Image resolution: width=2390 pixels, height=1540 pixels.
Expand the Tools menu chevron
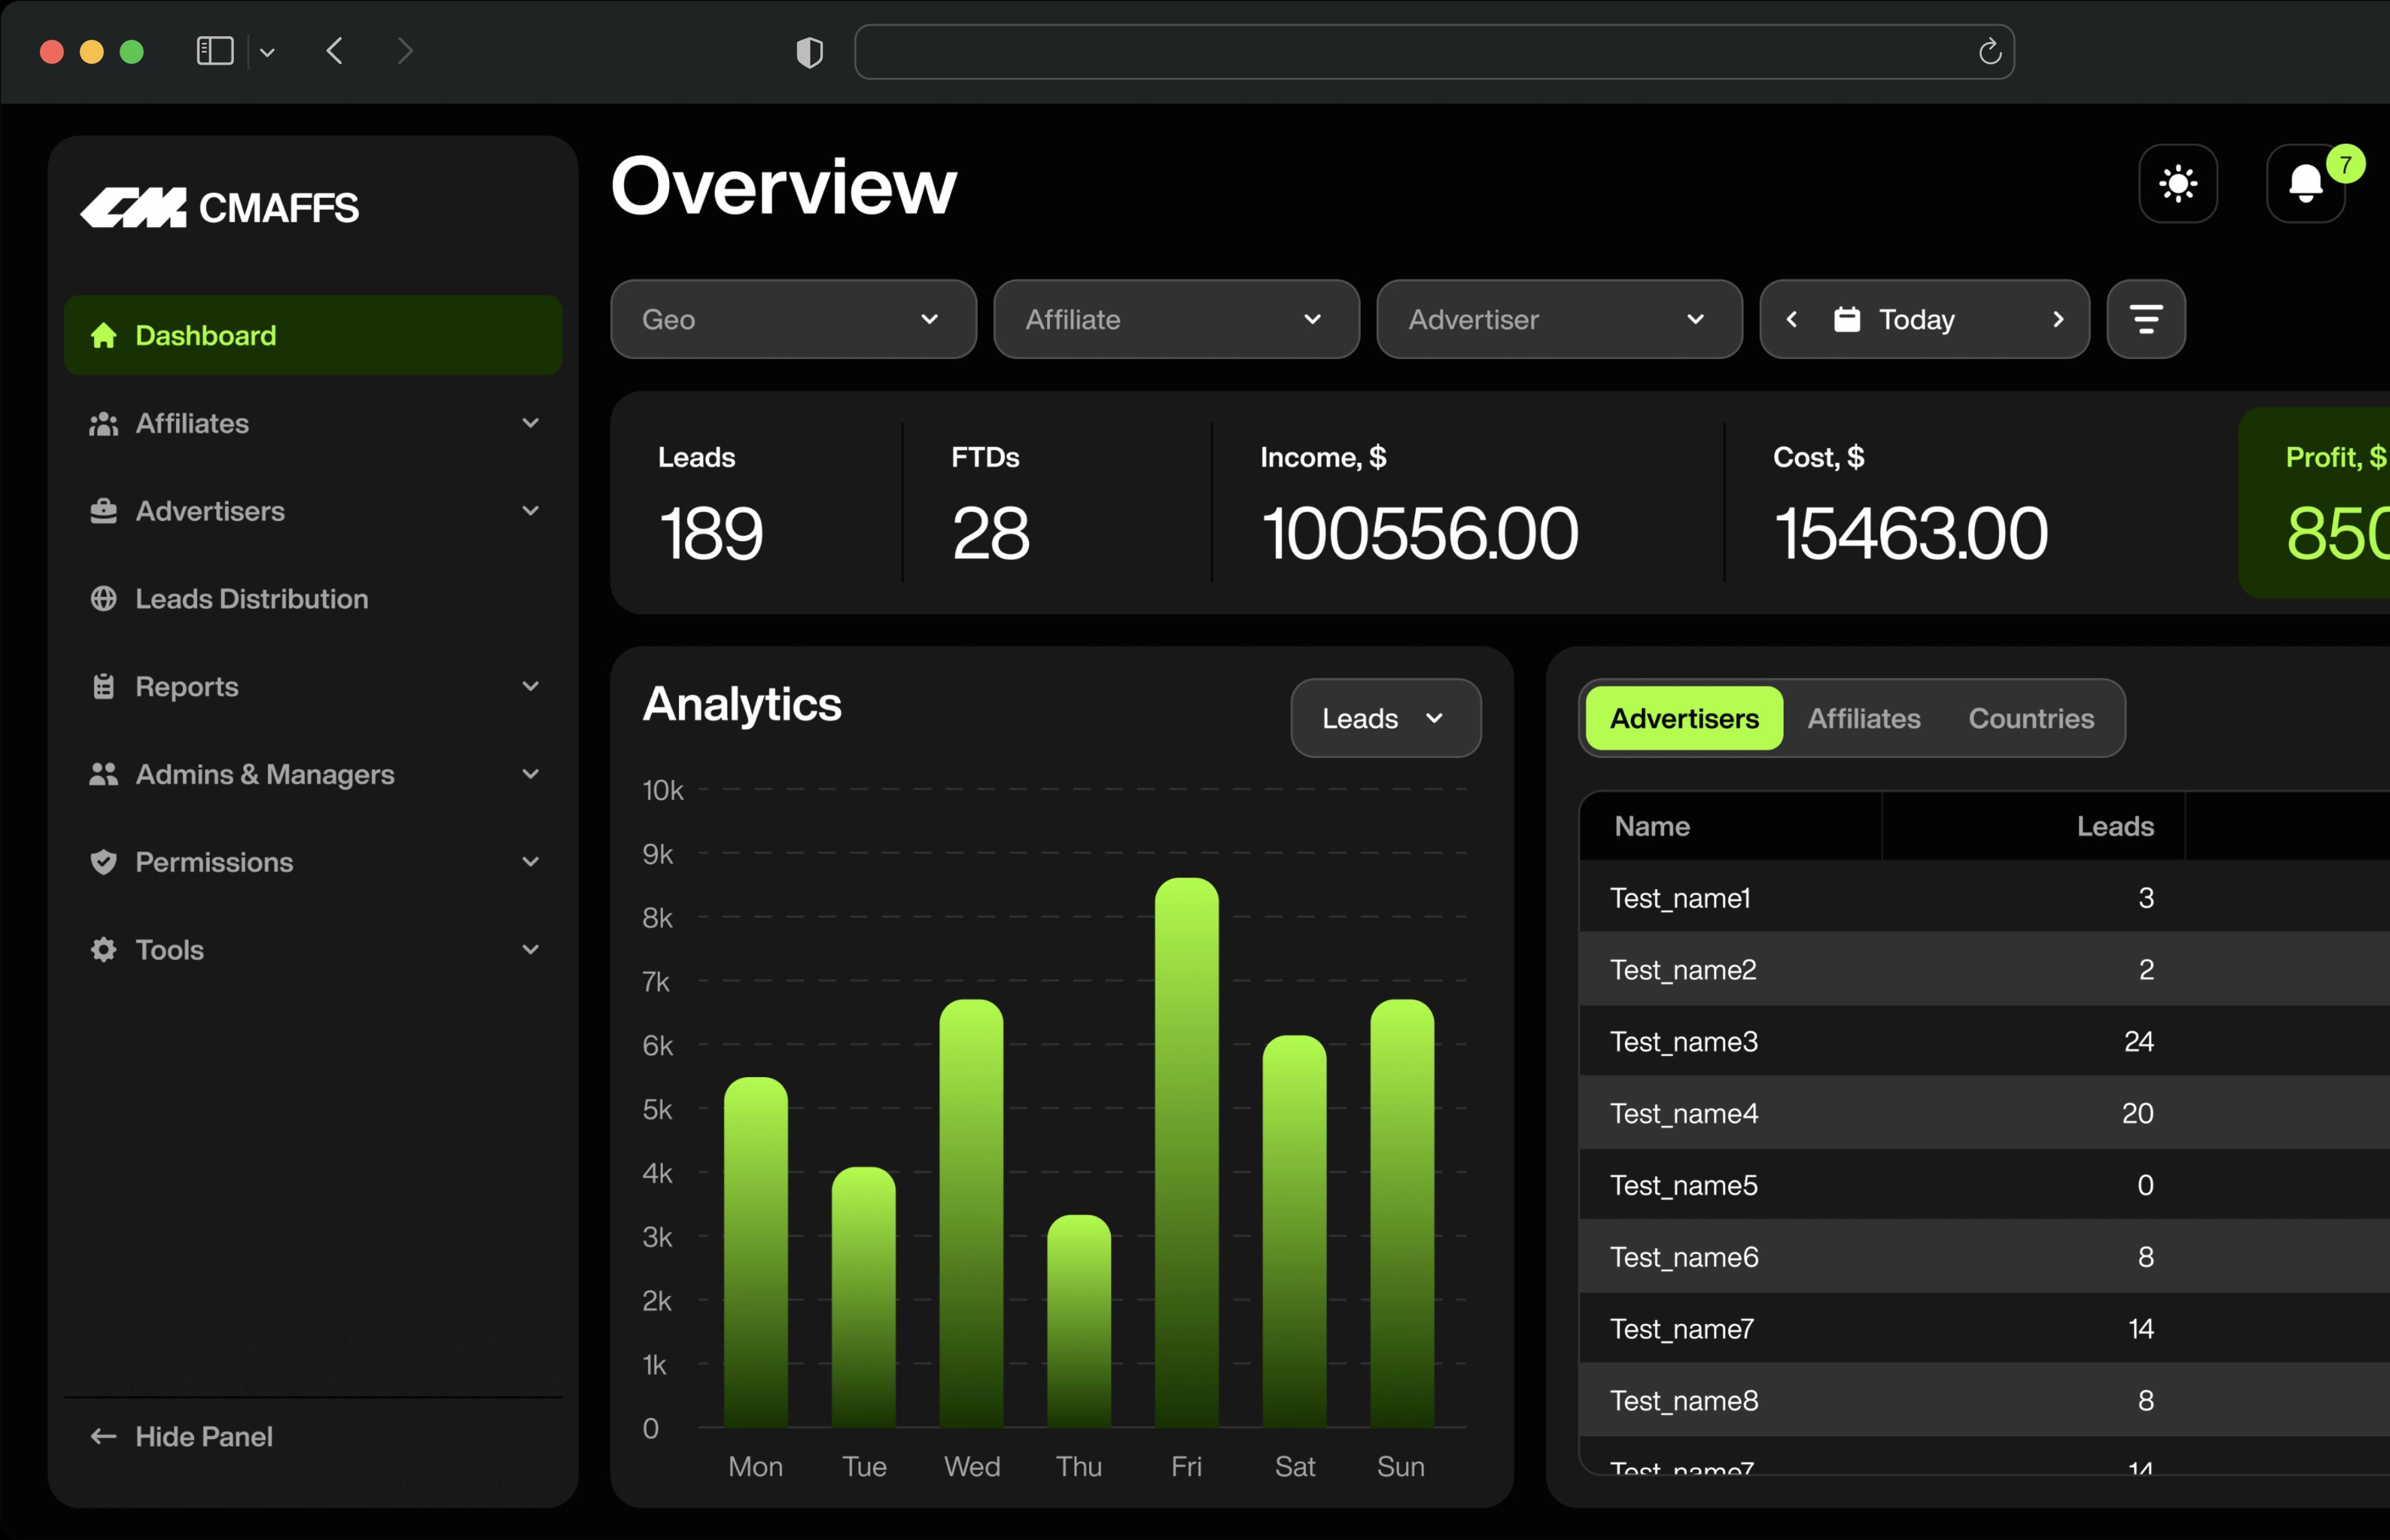pos(531,949)
